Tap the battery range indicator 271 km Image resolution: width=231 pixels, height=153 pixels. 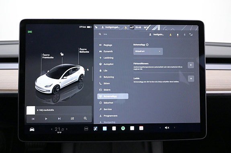(x=86, y=27)
